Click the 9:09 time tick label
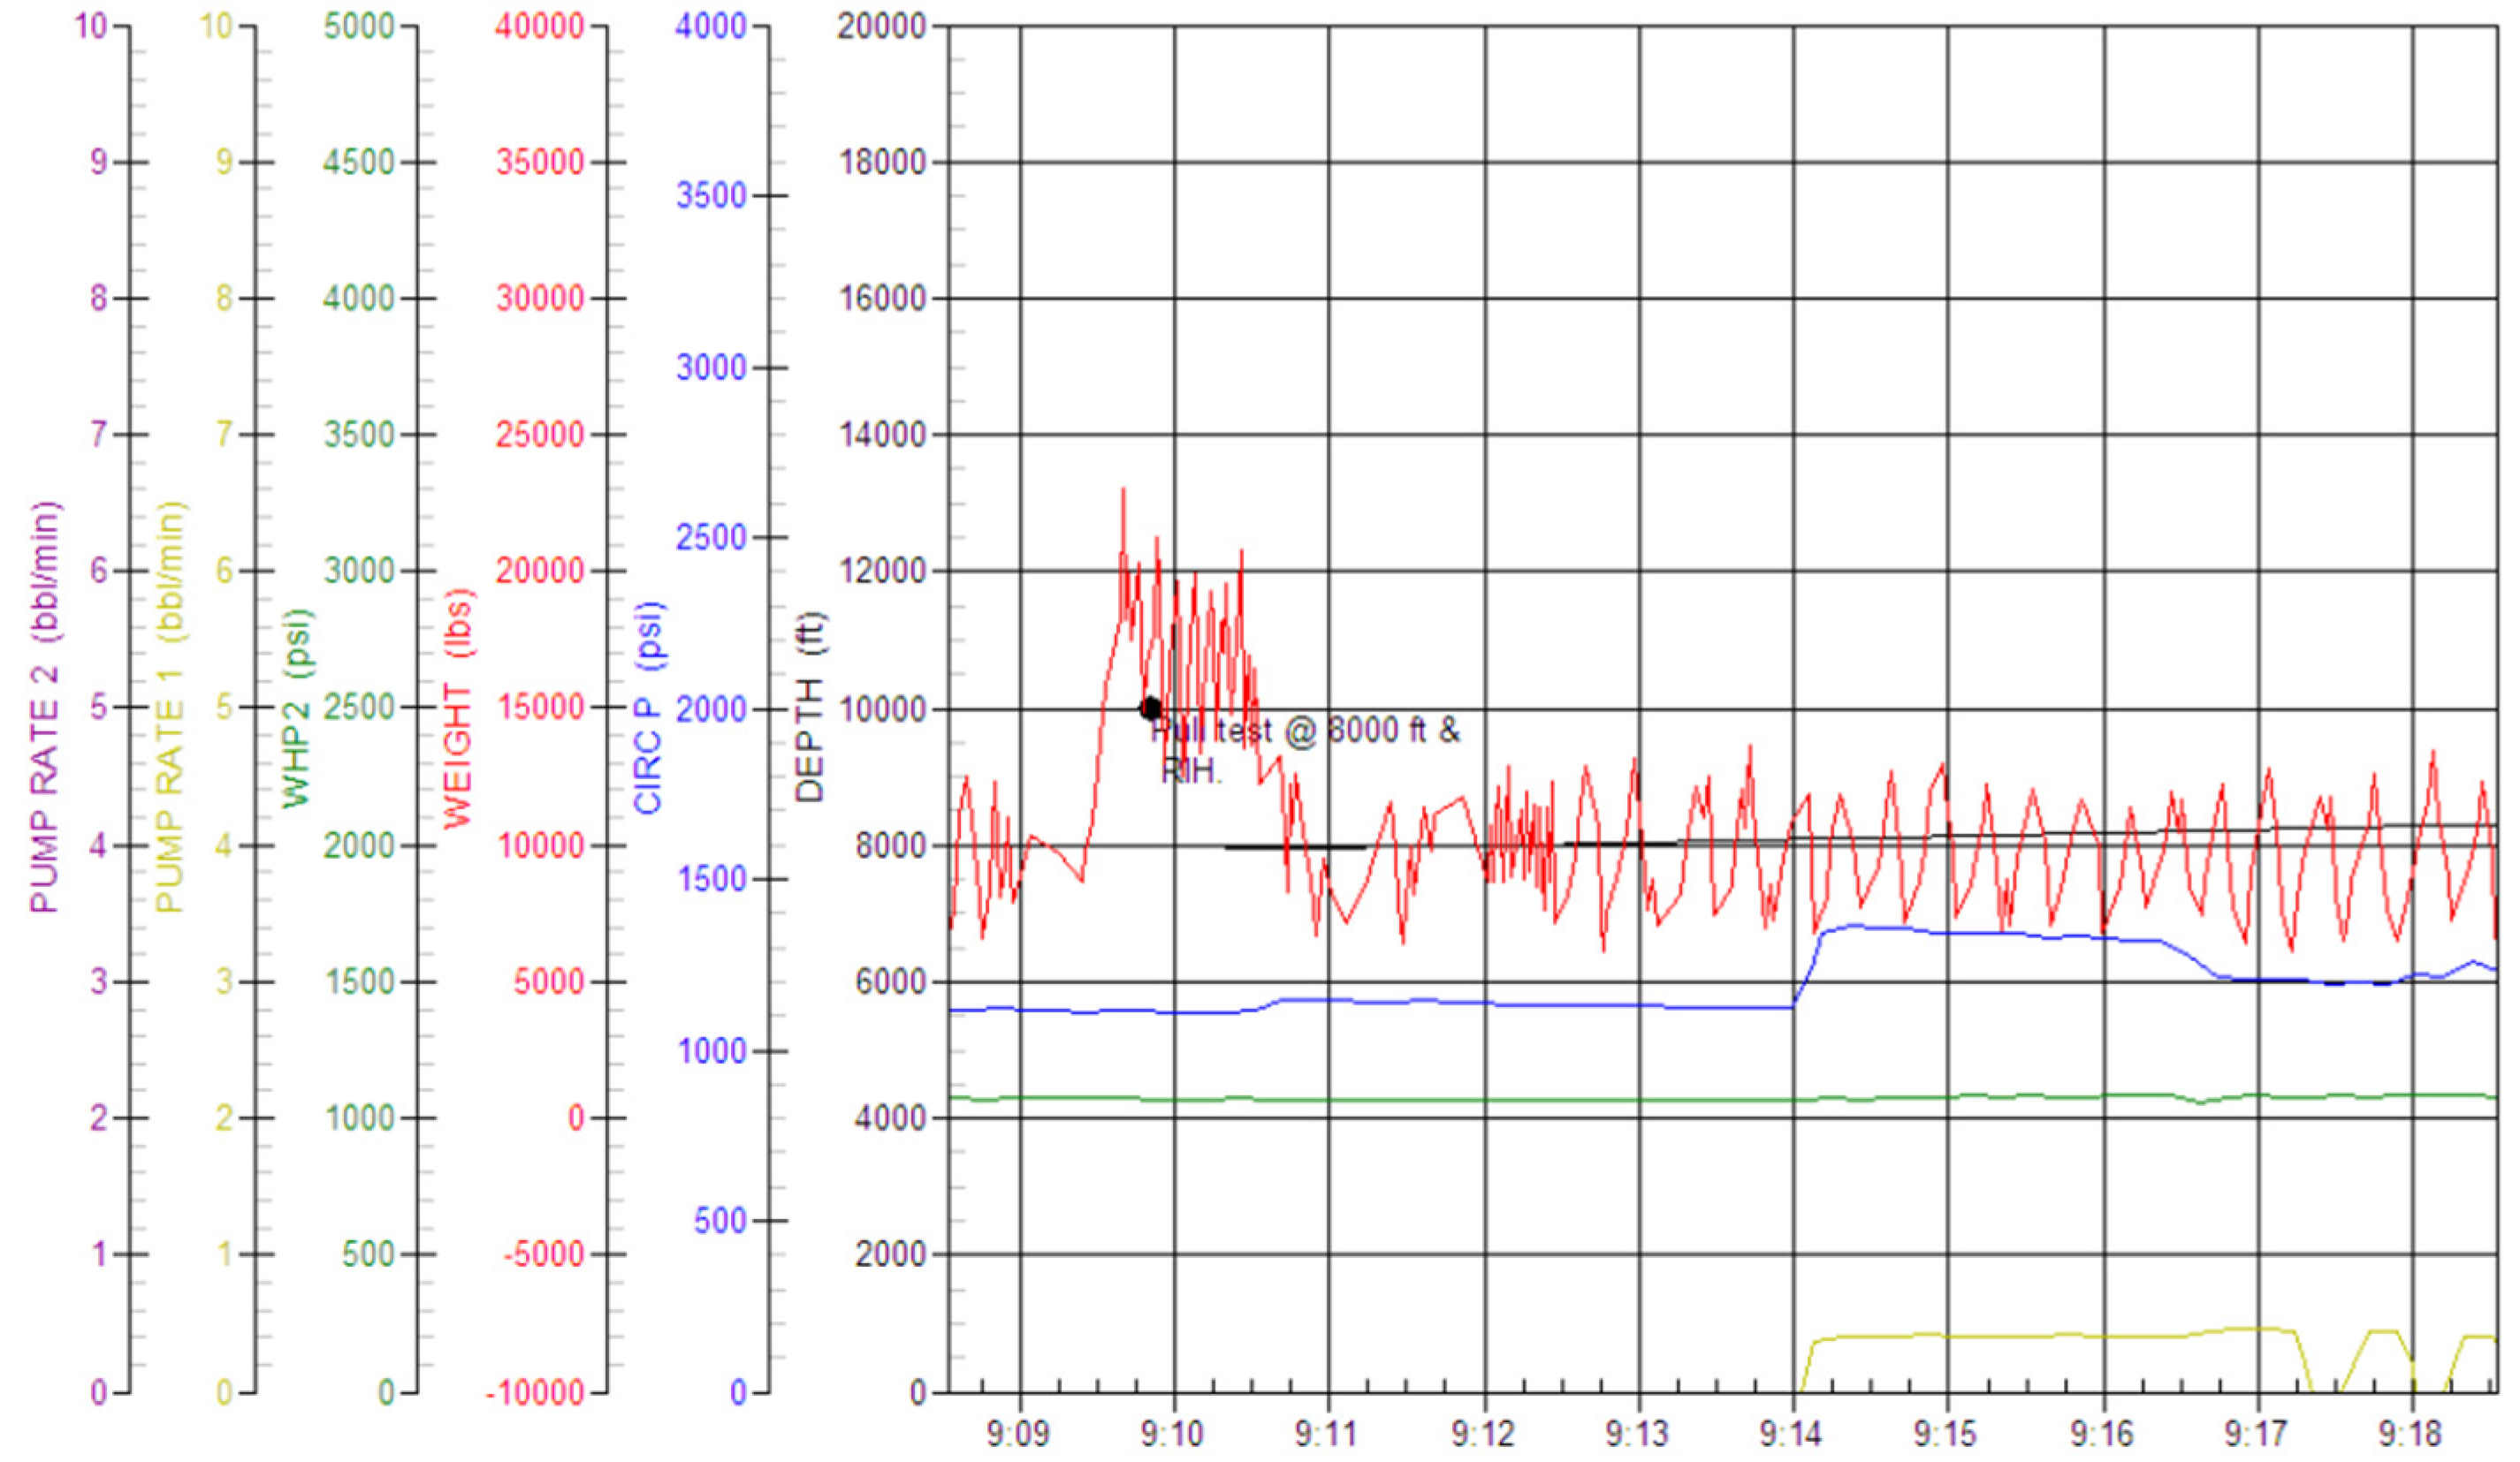This screenshot has height=1462, width=2520. tap(1017, 1434)
